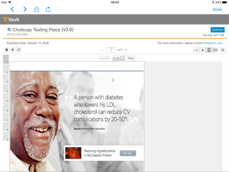Open the bookmarks panel icon
Image resolution: width=229 pixels, height=172 pixels.
[6, 50]
